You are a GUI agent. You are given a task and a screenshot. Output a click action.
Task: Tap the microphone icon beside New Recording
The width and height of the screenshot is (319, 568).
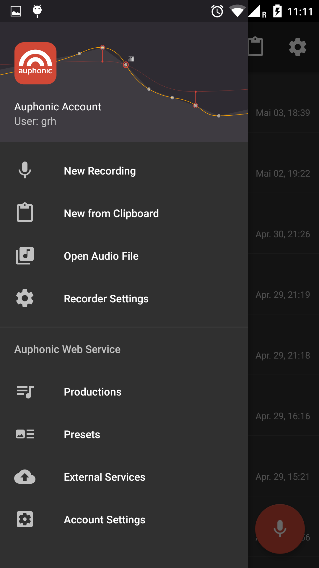click(x=25, y=170)
